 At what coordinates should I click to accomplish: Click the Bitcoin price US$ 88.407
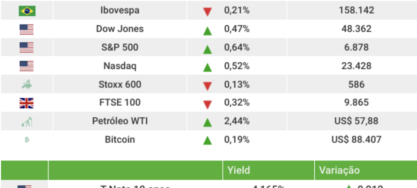pos(356,140)
